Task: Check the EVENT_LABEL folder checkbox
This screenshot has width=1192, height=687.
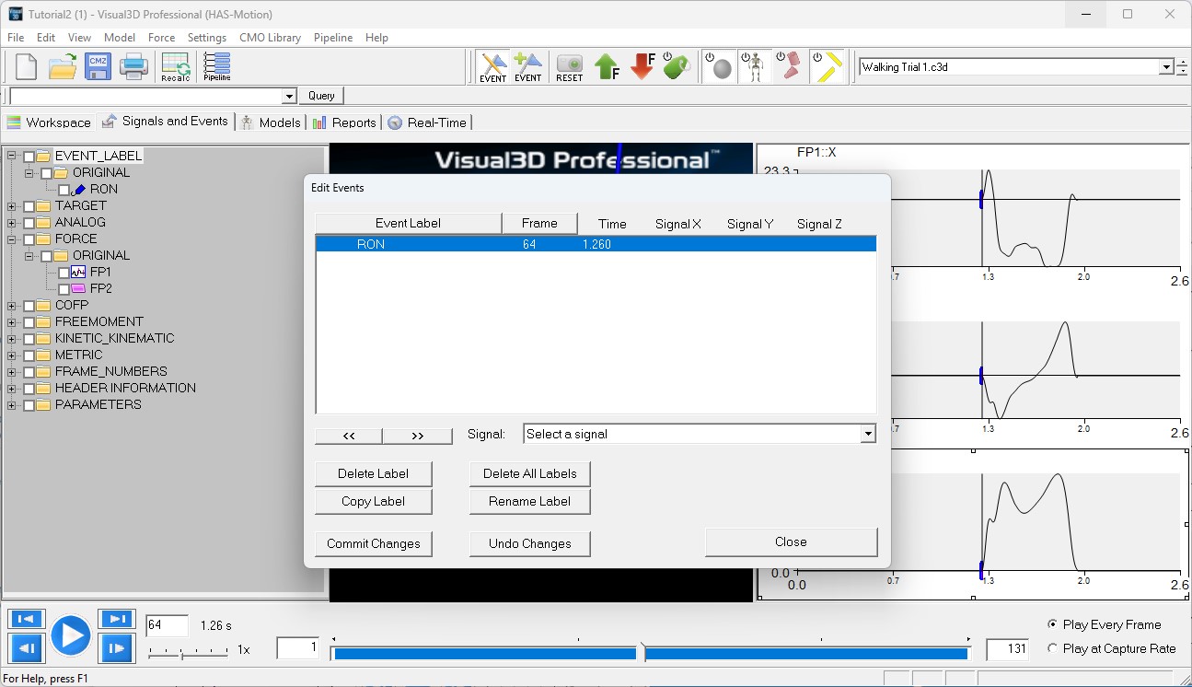Action: 29,157
